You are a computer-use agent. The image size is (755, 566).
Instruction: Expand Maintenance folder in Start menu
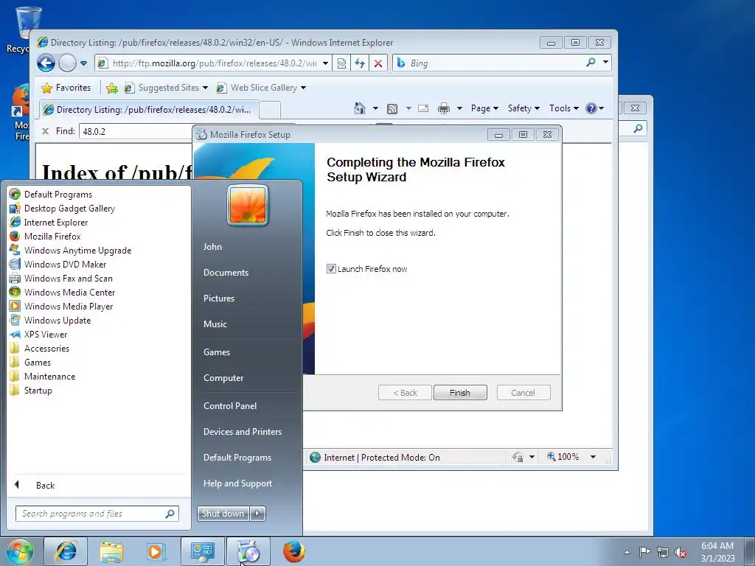click(x=49, y=377)
